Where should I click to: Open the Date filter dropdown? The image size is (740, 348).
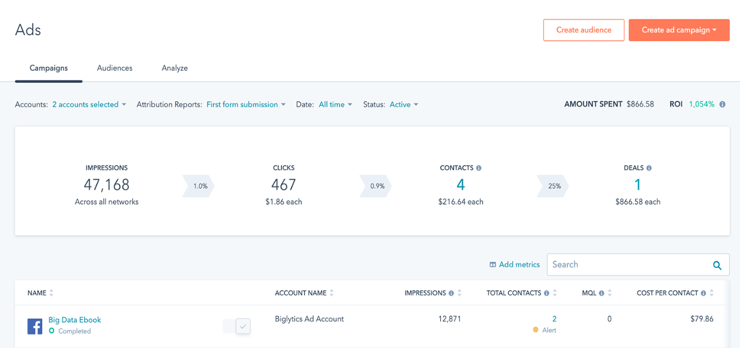click(335, 105)
